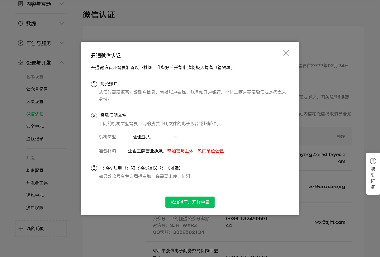Screen dimensions: 380x257
Task: Expand the 广告与服务 section chevron
Action: [x=62, y=43]
